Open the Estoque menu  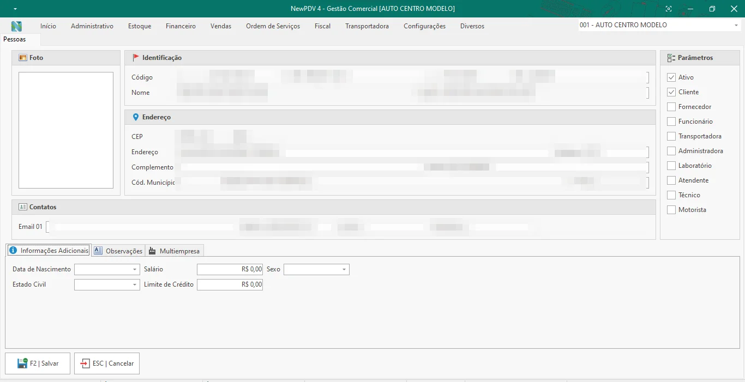[x=140, y=26]
